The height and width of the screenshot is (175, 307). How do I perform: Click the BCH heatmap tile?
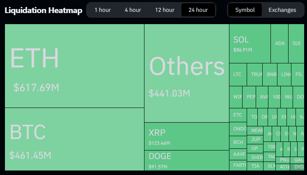pos(238,142)
